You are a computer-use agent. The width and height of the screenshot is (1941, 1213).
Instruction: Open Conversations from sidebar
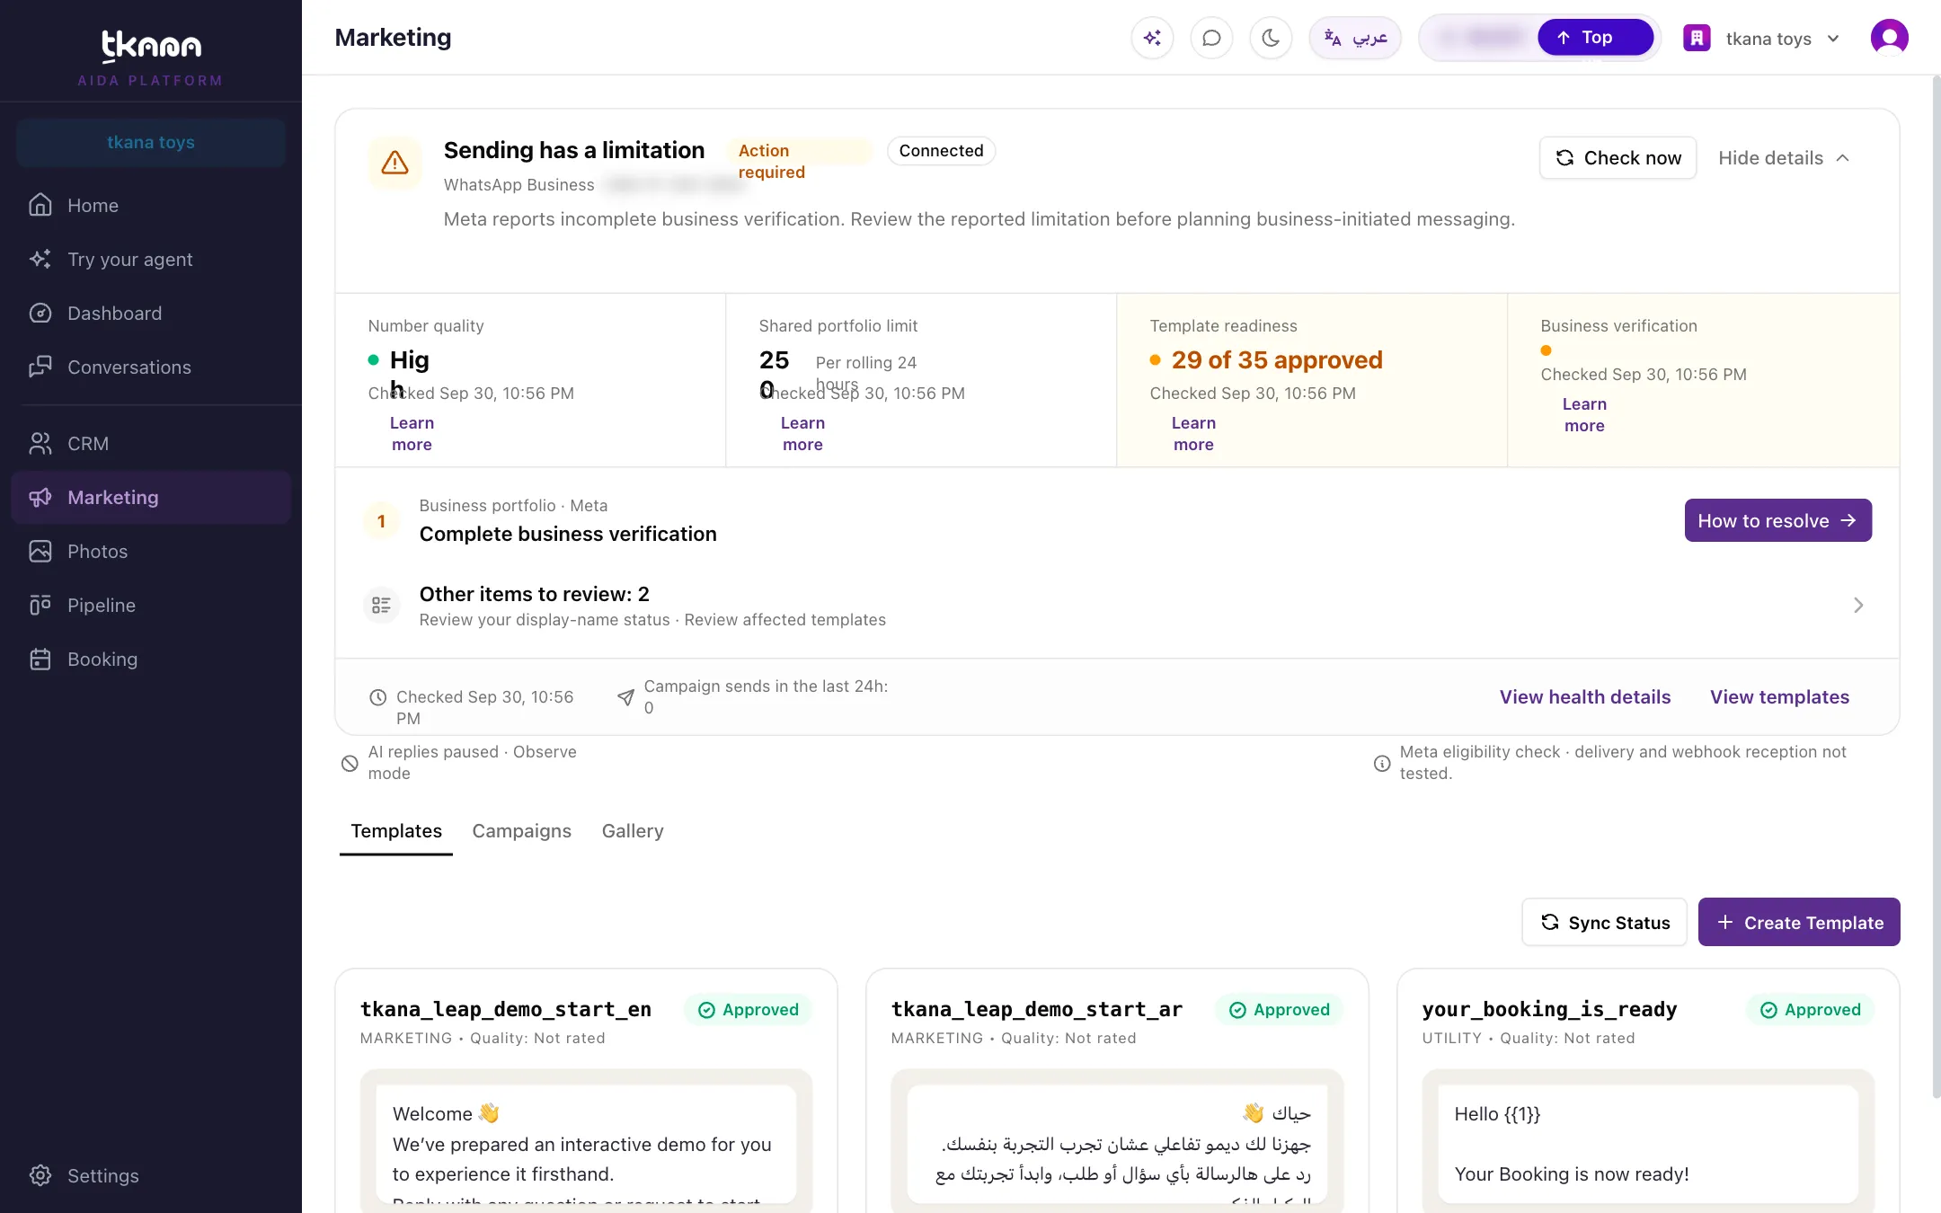(x=151, y=367)
